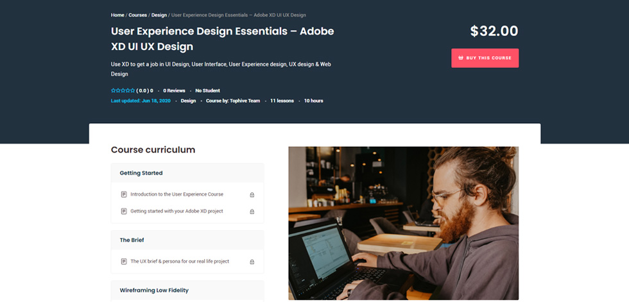Click the Course curriculum heading

(x=153, y=150)
